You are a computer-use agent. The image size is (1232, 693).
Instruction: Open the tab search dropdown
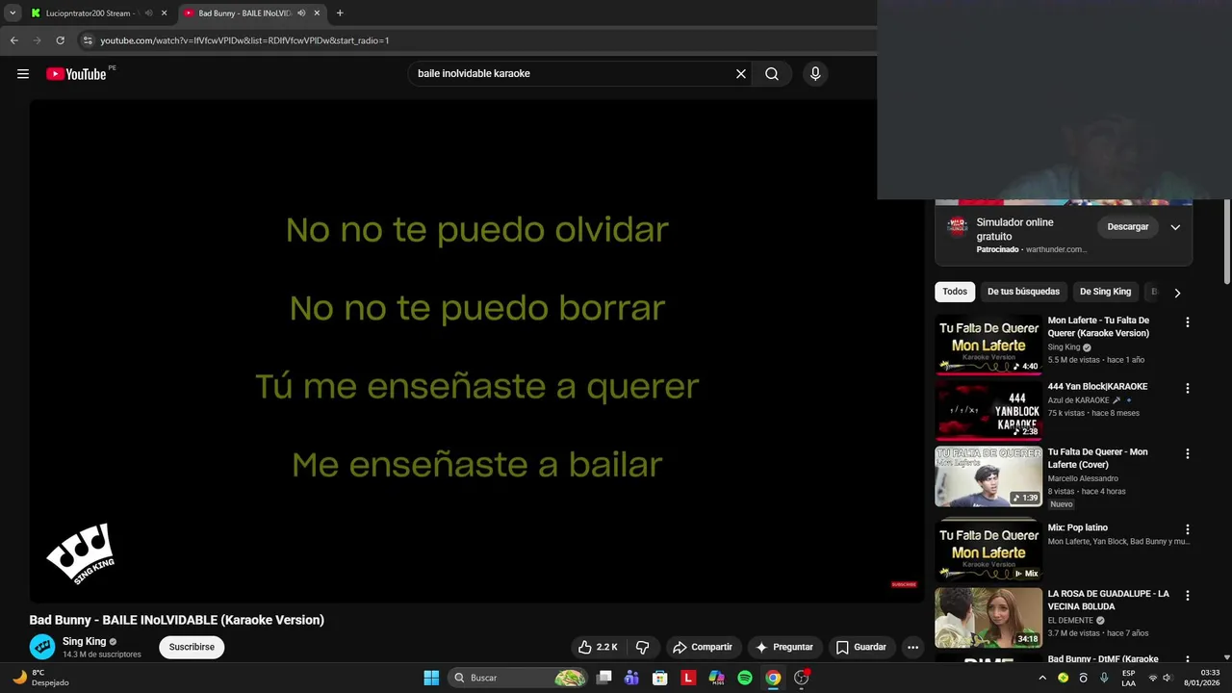pos(13,13)
